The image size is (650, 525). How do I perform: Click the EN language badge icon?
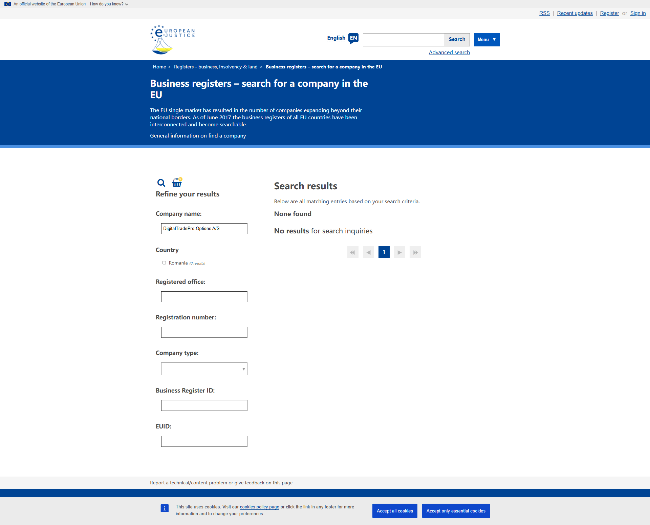coord(353,38)
